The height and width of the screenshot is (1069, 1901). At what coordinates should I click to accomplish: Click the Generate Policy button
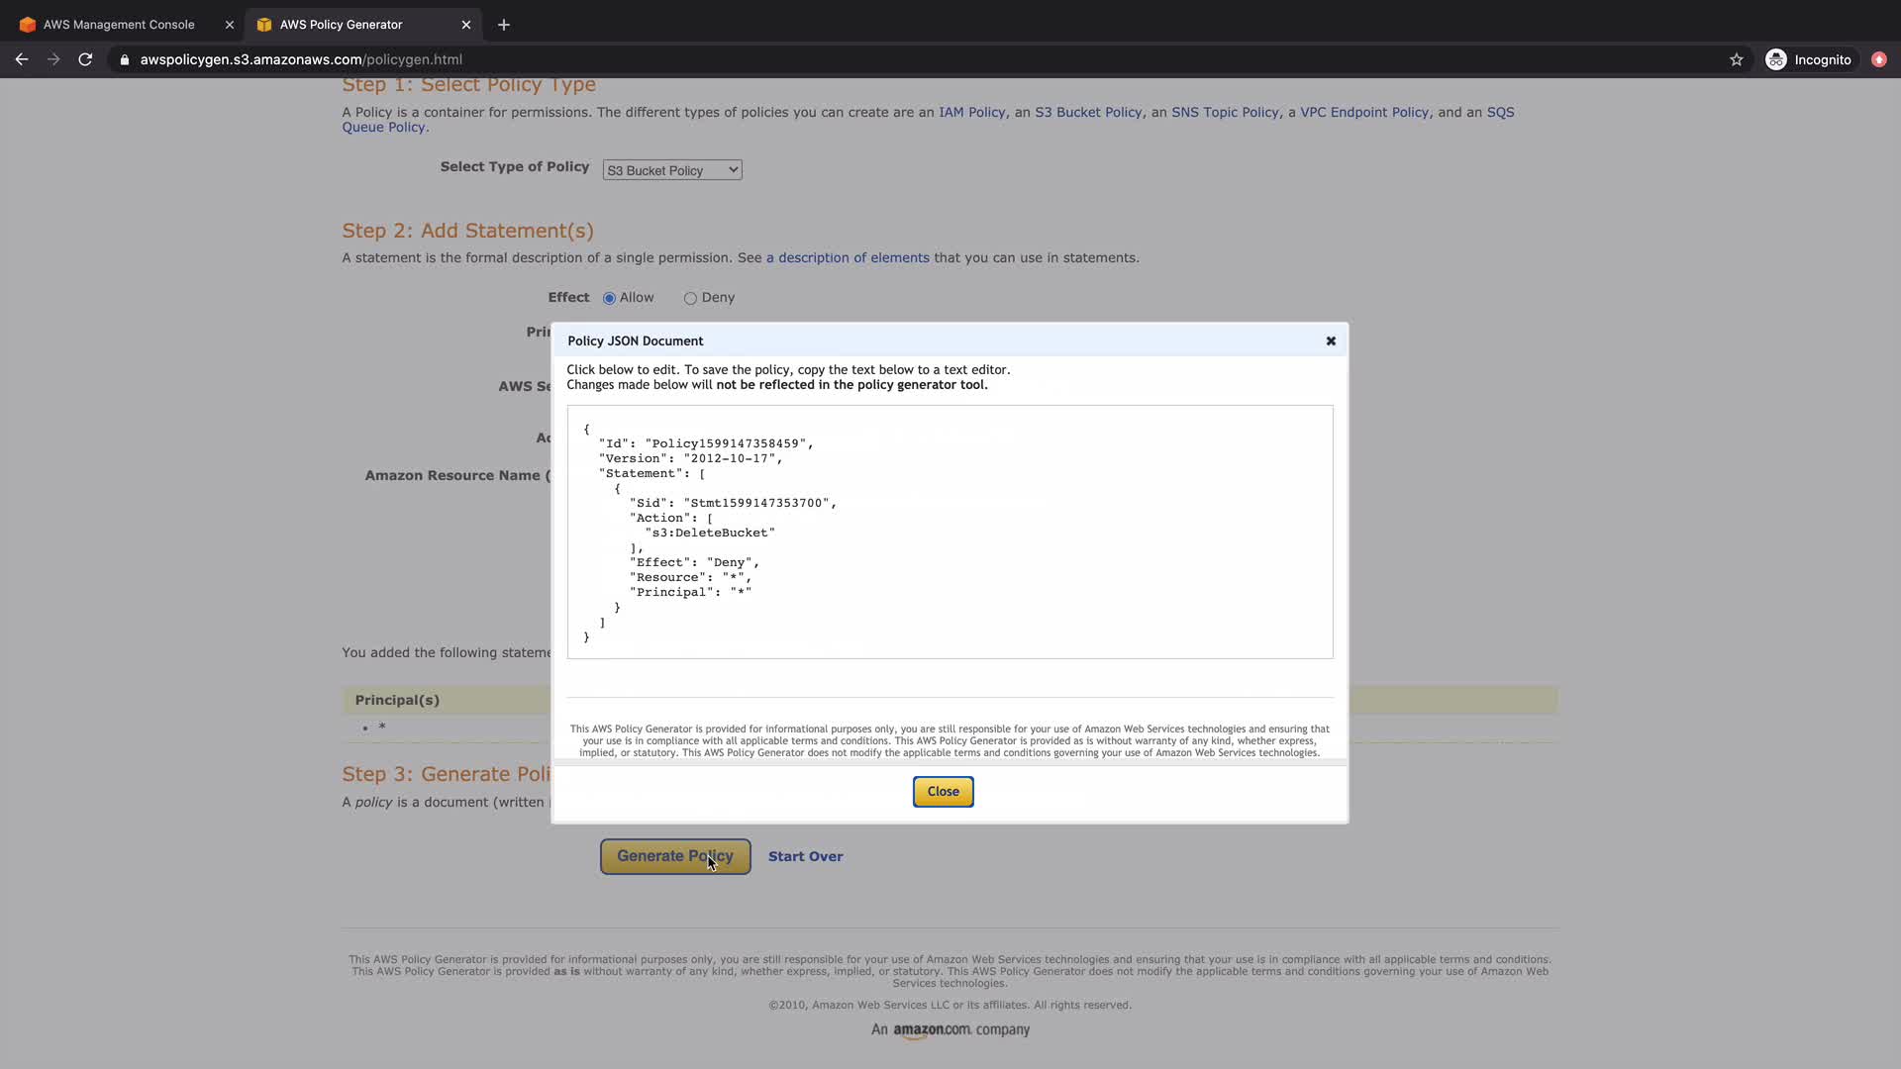[x=674, y=856]
